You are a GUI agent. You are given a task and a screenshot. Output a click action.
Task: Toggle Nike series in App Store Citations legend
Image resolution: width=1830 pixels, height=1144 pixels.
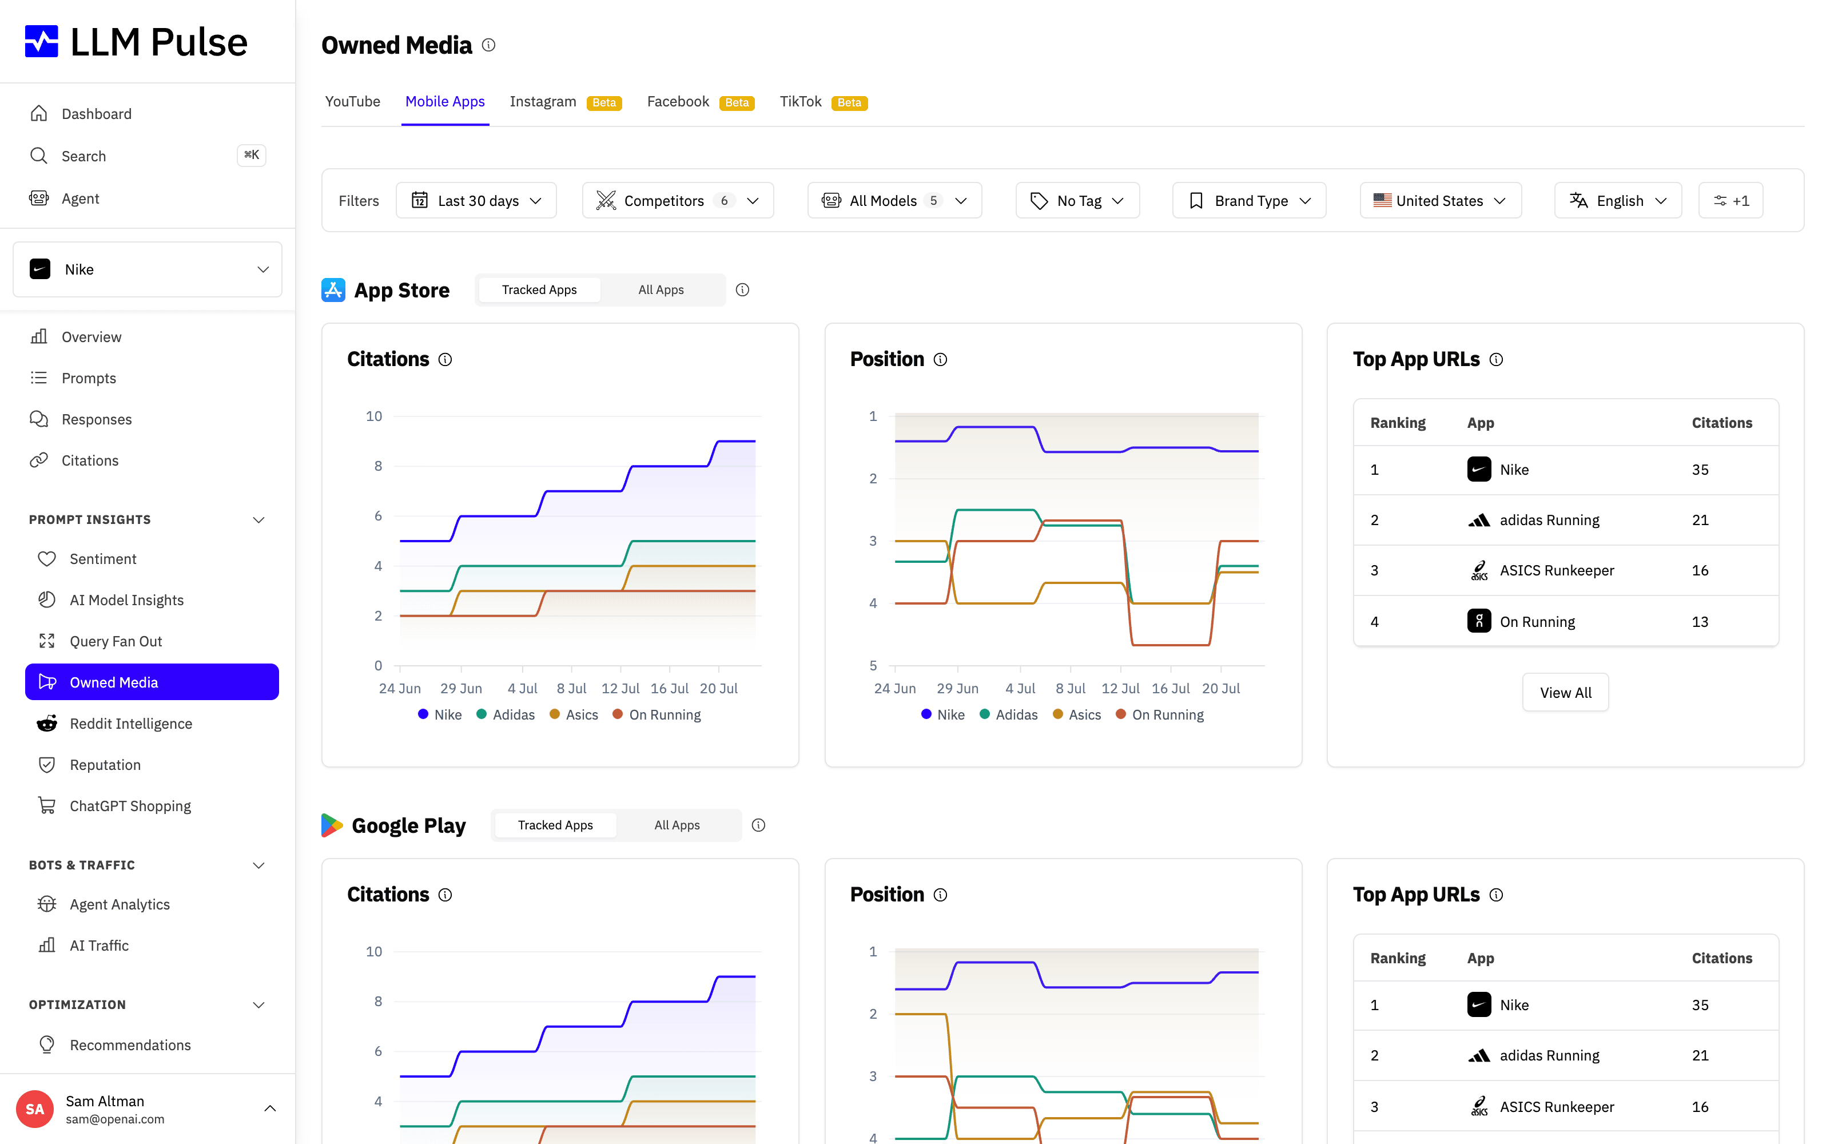click(439, 715)
